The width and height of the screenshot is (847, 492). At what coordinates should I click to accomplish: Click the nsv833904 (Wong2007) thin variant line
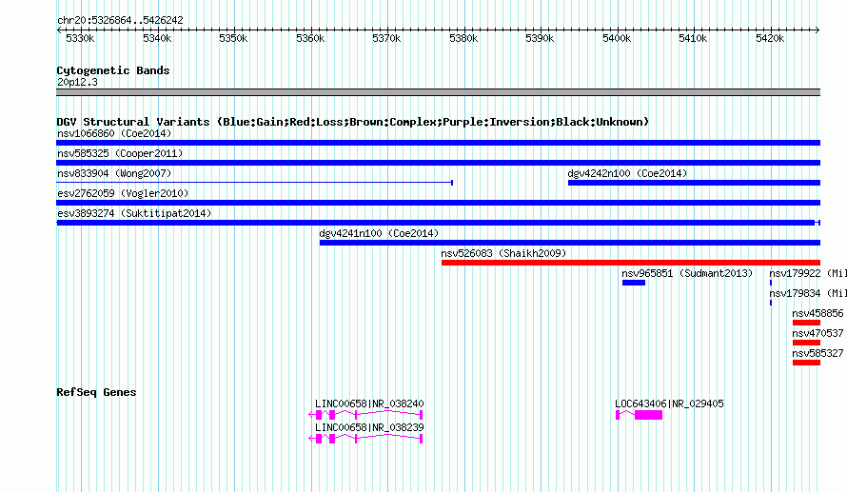254,183
